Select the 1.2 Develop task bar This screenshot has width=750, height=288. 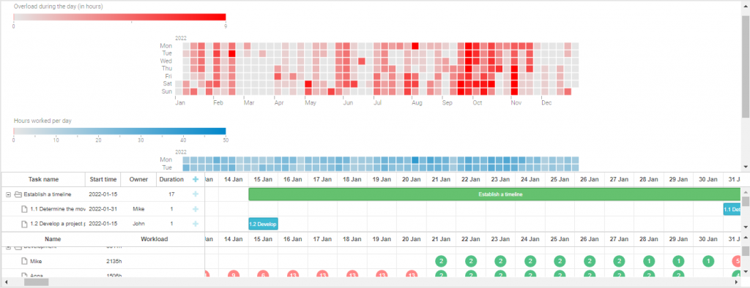pyautogui.click(x=263, y=224)
